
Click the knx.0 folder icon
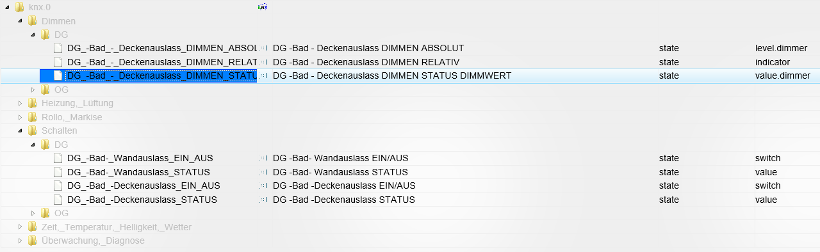19,7
